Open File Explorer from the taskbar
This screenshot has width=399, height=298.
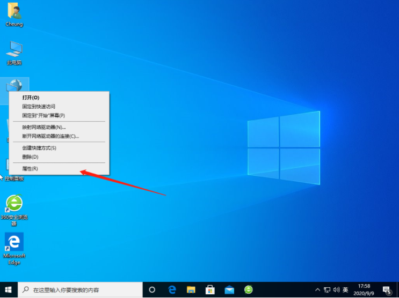[191, 289]
